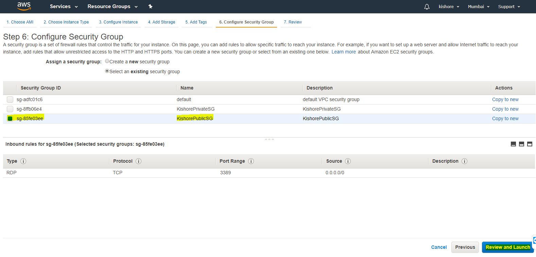Maximize the inbound rules panel icon
The width and height of the screenshot is (536, 257).
530,144
